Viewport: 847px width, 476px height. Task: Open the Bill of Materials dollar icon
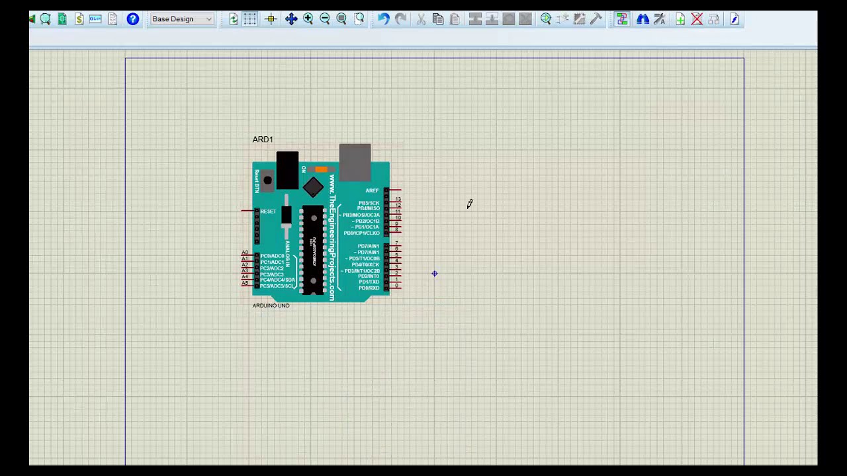79,19
